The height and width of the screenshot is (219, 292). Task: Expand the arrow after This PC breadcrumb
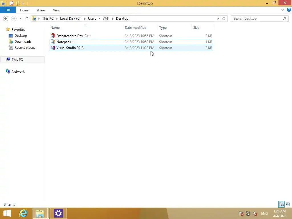57,19
